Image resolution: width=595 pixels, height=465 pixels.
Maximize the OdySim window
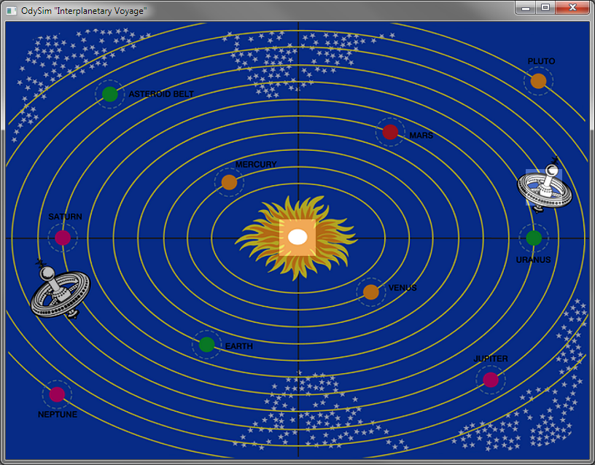click(545, 7)
